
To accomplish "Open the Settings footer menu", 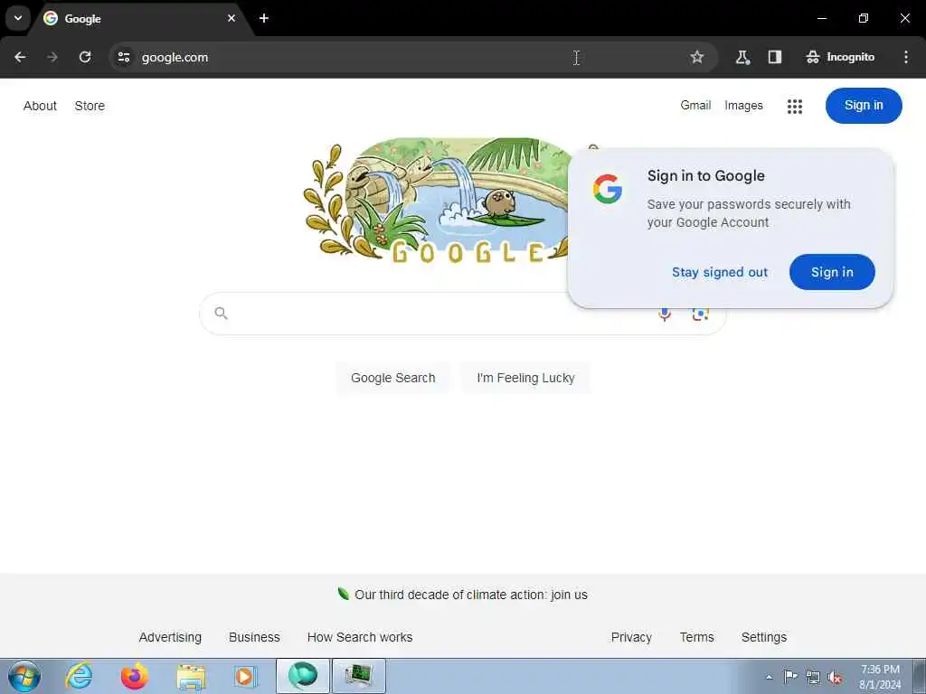I will click(763, 637).
